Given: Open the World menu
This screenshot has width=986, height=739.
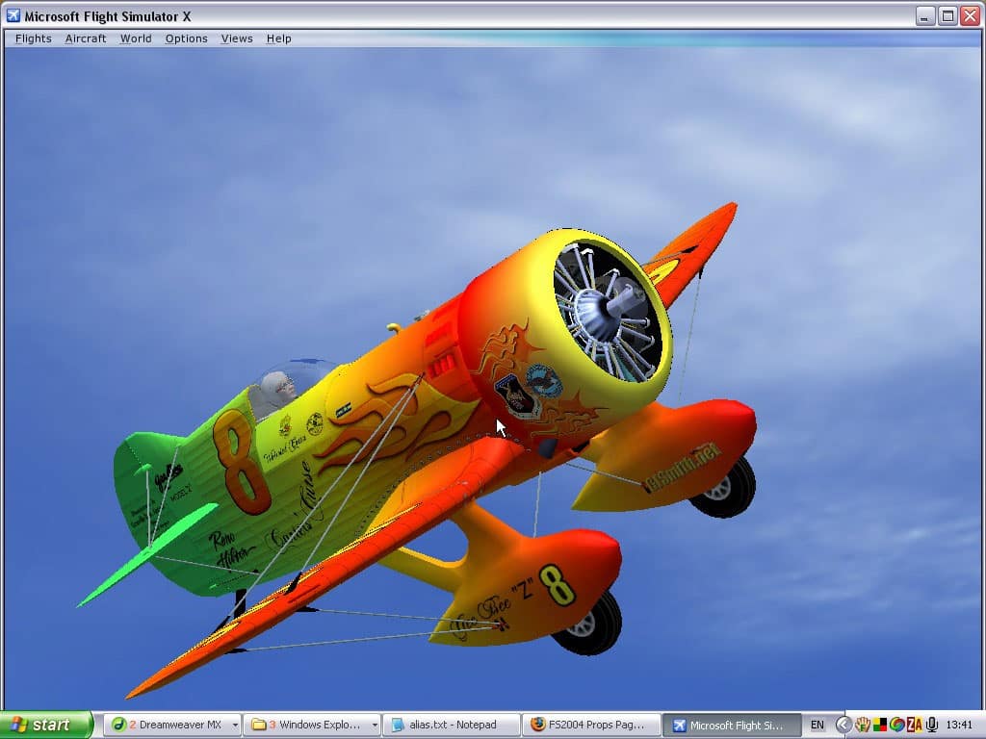Looking at the screenshot, I should click(136, 38).
